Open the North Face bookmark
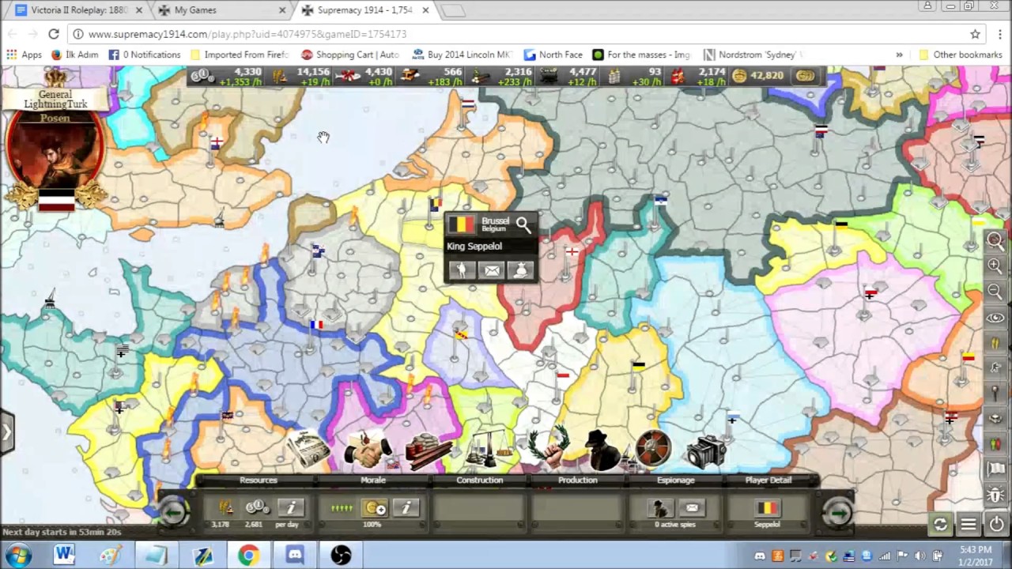Viewport: 1012px width, 569px height. tap(553, 55)
